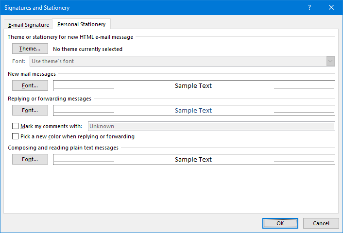This screenshot has height=233, width=343.
Task: Open the Help question mark icon
Action: (309, 7)
